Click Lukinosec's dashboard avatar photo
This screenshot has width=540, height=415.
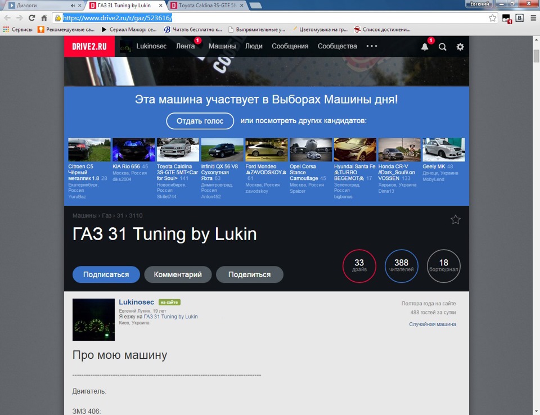[x=93, y=319]
